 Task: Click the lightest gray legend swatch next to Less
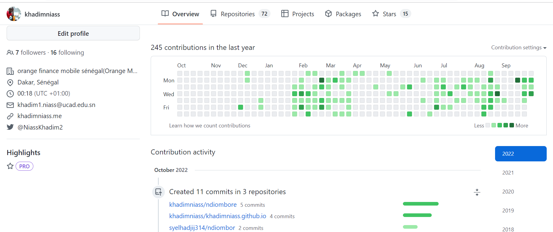click(488, 125)
